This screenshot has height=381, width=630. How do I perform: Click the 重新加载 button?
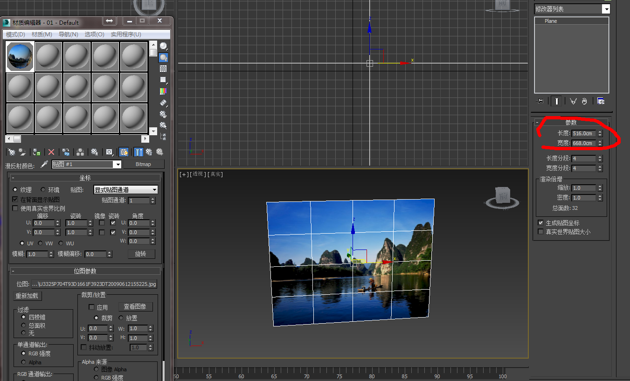click(x=27, y=296)
